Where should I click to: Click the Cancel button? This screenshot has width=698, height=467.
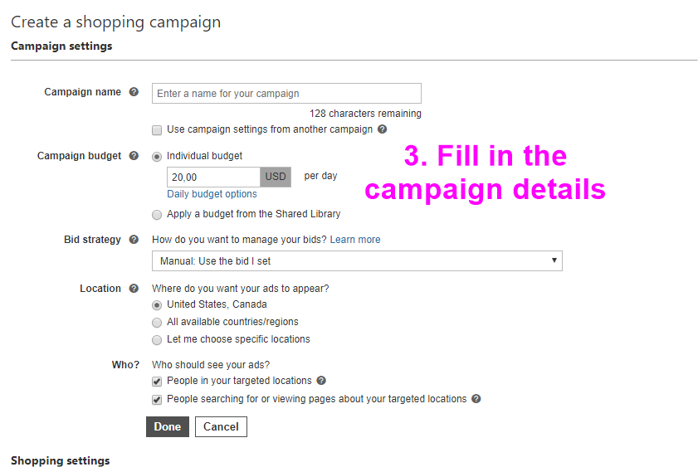point(221,427)
